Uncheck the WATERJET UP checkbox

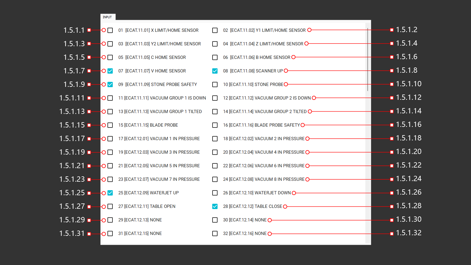[x=110, y=193]
